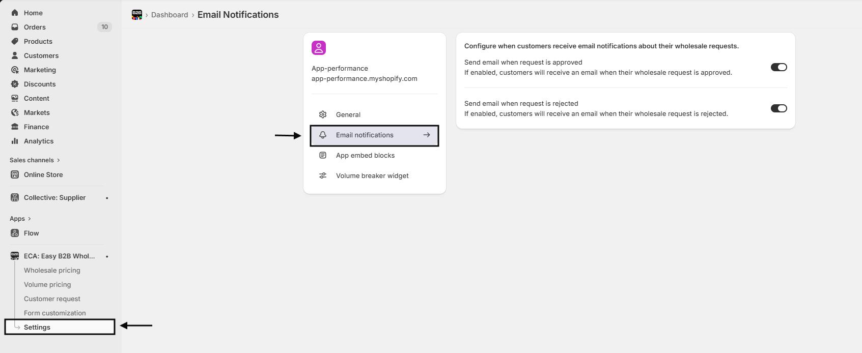Select the Volume breaker widget item
862x353 pixels.
[372, 176]
